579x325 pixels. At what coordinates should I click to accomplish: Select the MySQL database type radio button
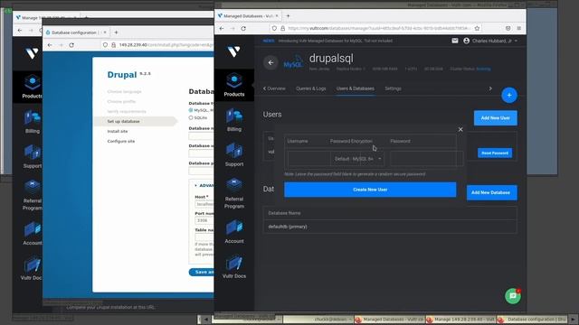(x=191, y=110)
